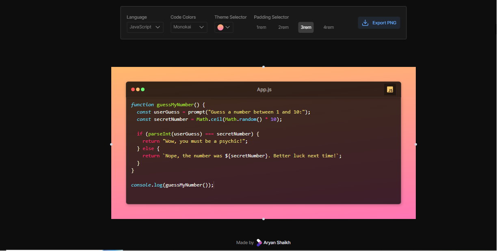Click the JS language icon in title bar
The height and width of the screenshot is (251, 497).
(390, 90)
